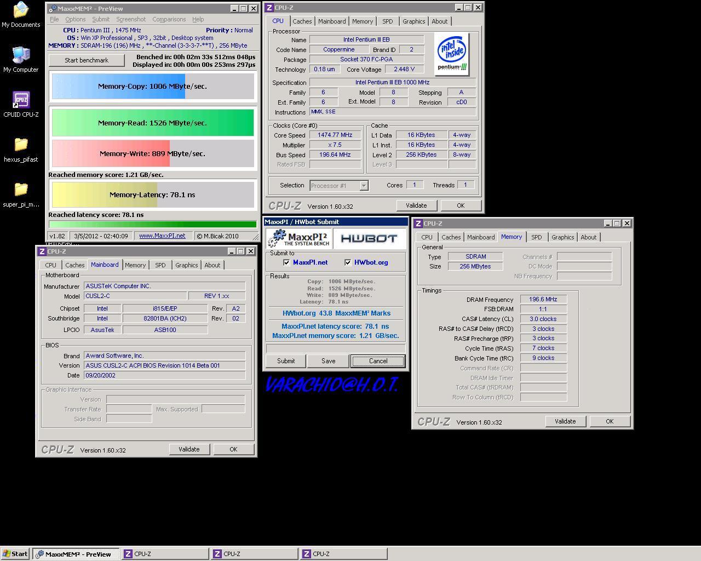
Task: Click the empty status field in Submit dialog
Action: point(336,348)
